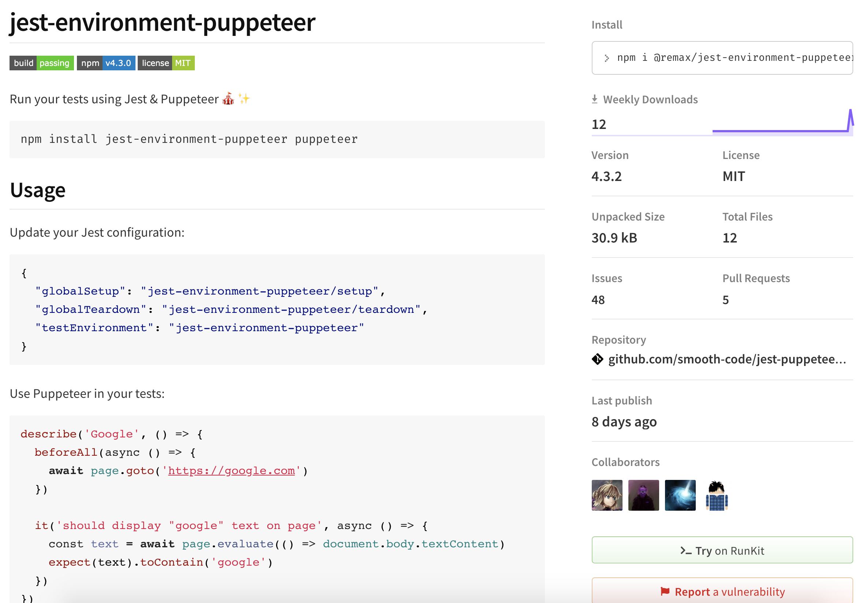Click the license MIT badge
Viewport: 862px width, 603px height.
166,63
